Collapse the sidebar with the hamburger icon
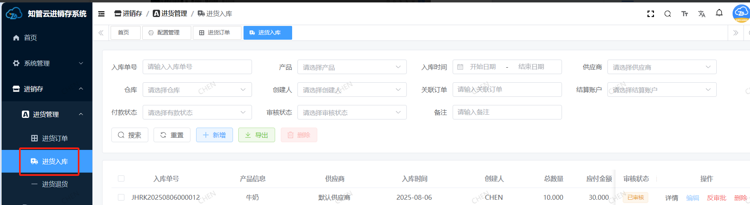750x205 pixels. [101, 14]
